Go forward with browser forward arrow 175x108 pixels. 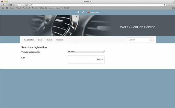pyautogui.click(x=6, y=5)
